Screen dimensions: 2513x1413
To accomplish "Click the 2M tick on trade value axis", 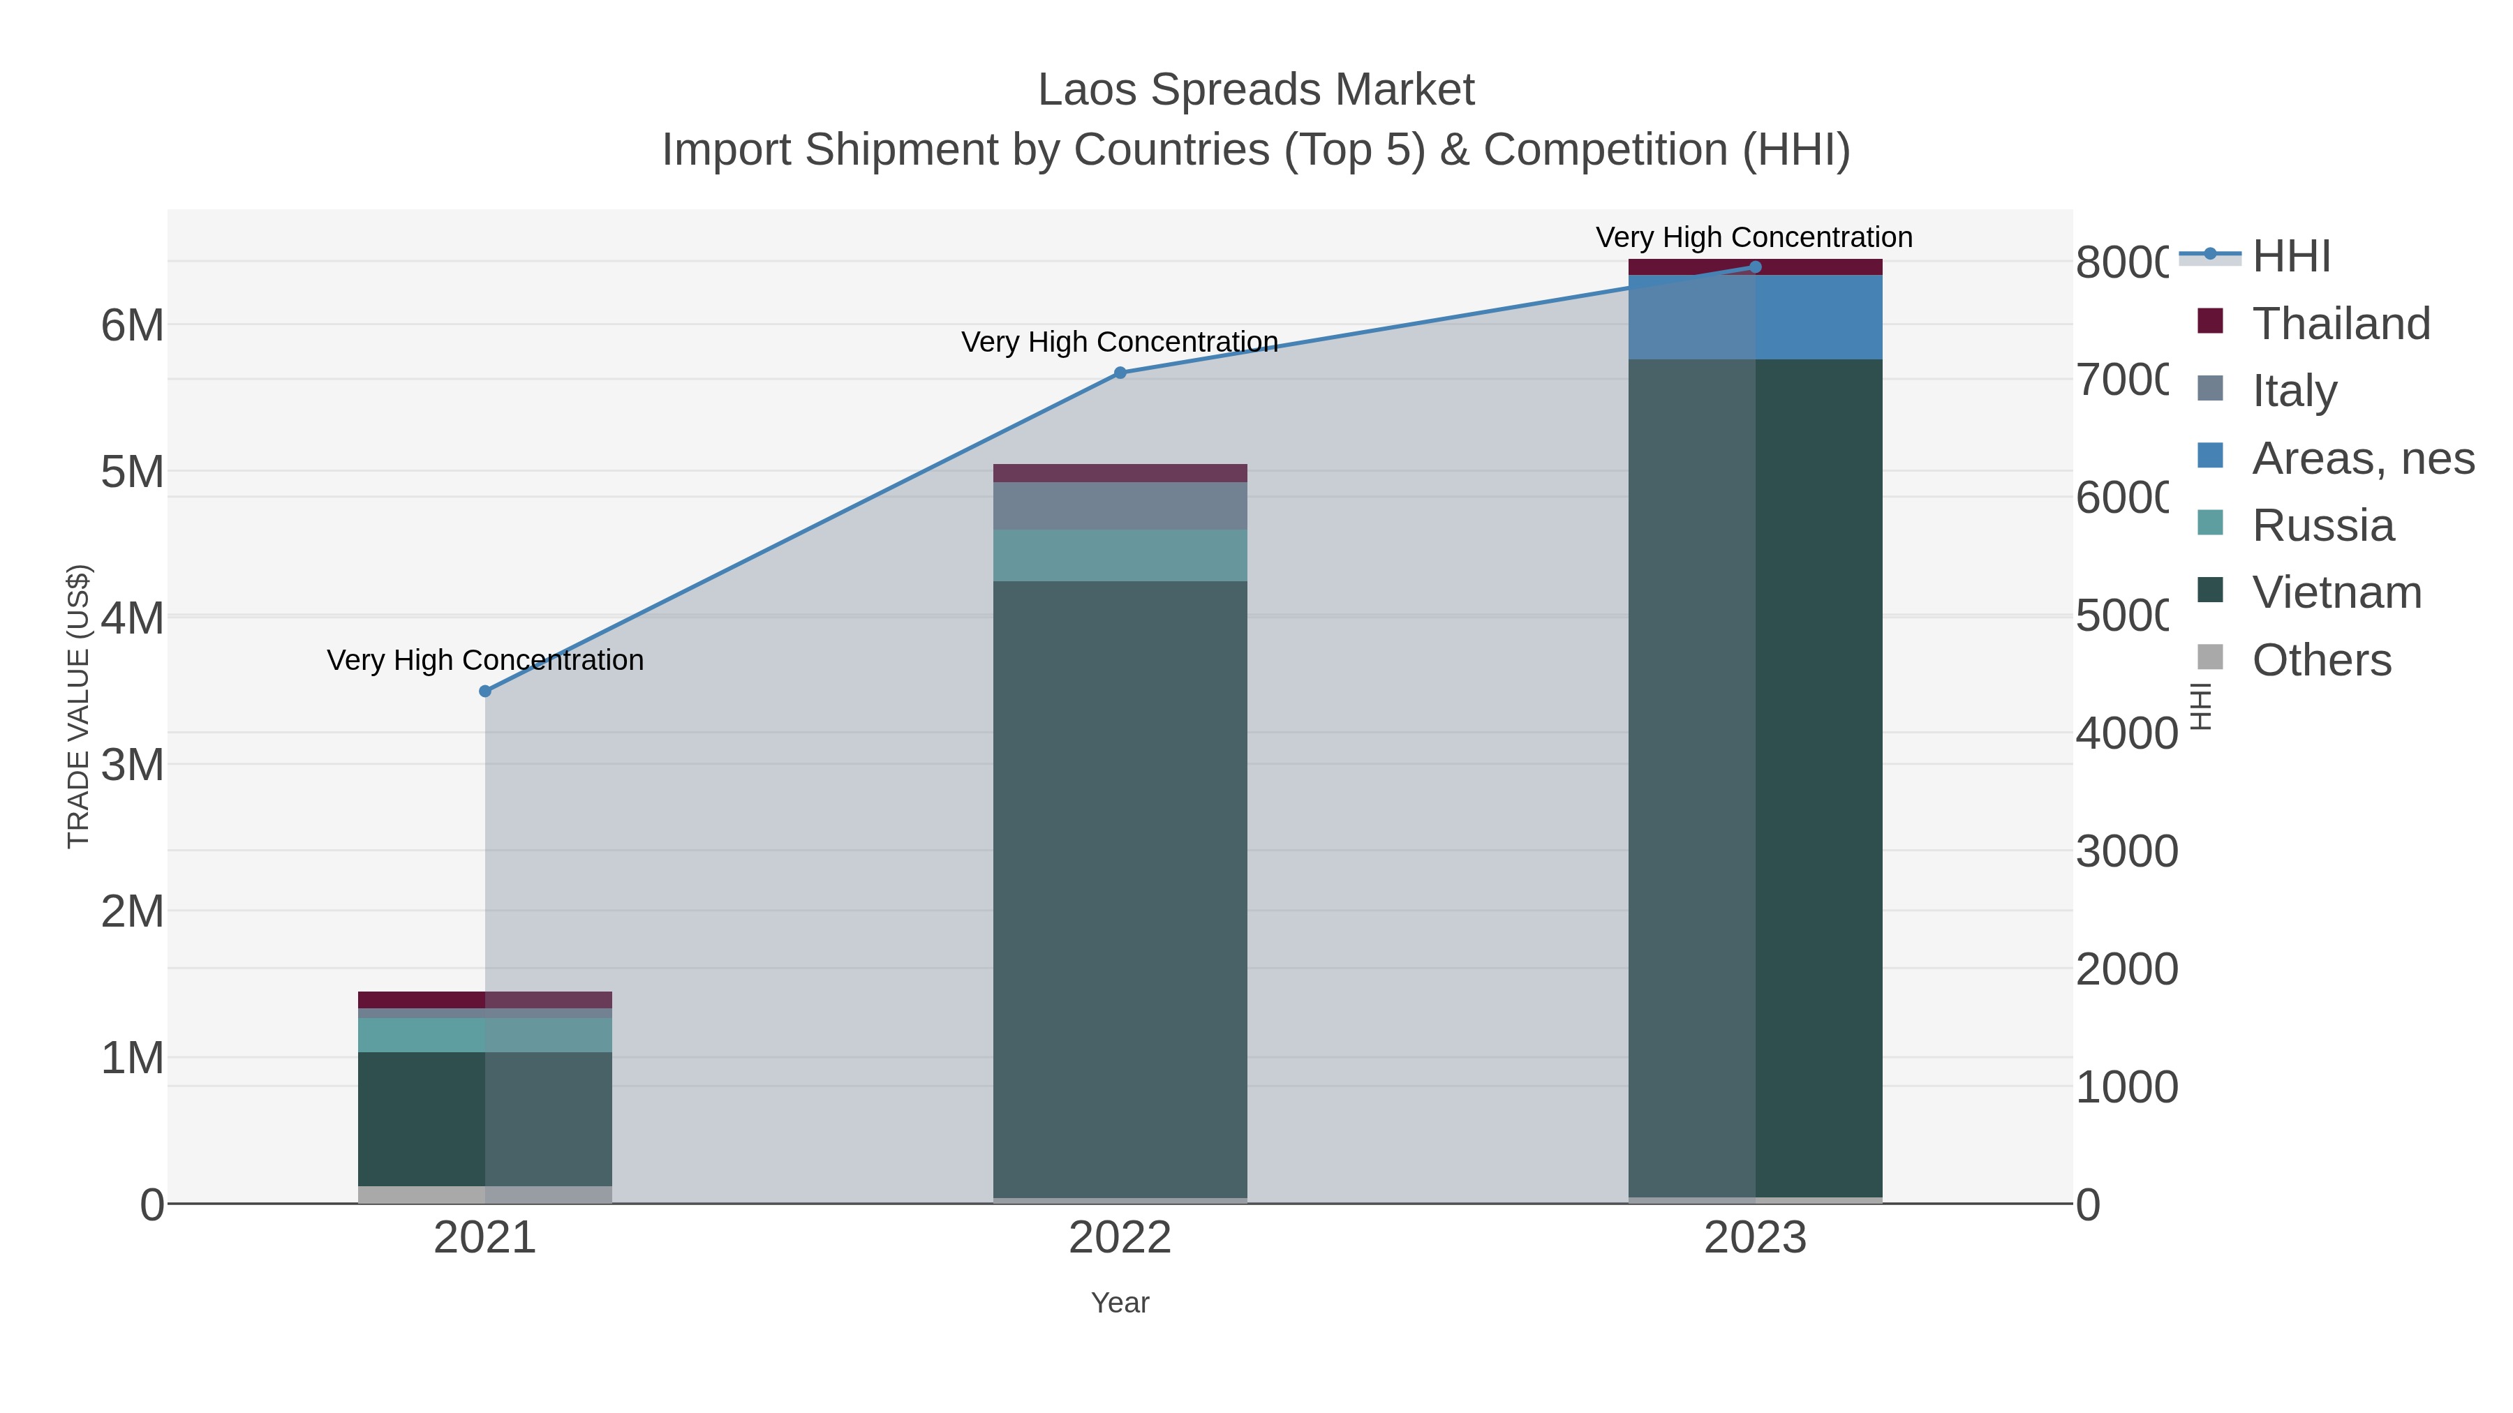I will click(x=133, y=912).
